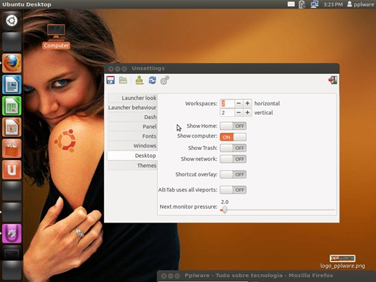Select the Launcher behaviour tab
This screenshot has height=282, width=376.
click(x=133, y=108)
